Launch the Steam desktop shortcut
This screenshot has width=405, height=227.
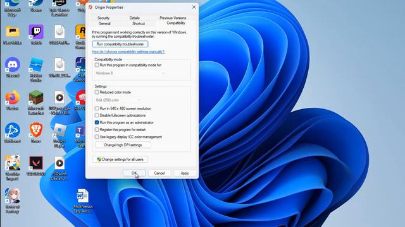tap(36, 6)
